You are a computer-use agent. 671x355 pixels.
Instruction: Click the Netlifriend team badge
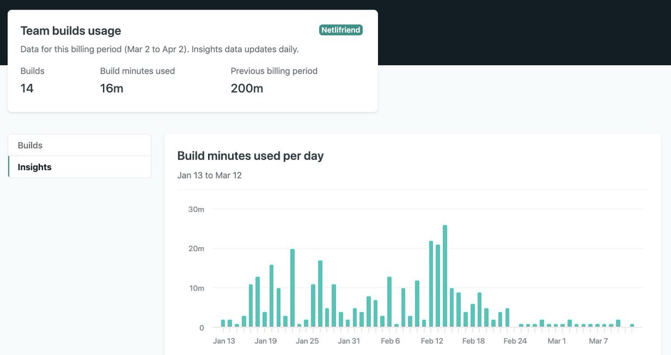pyautogui.click(x=341, y=30)
